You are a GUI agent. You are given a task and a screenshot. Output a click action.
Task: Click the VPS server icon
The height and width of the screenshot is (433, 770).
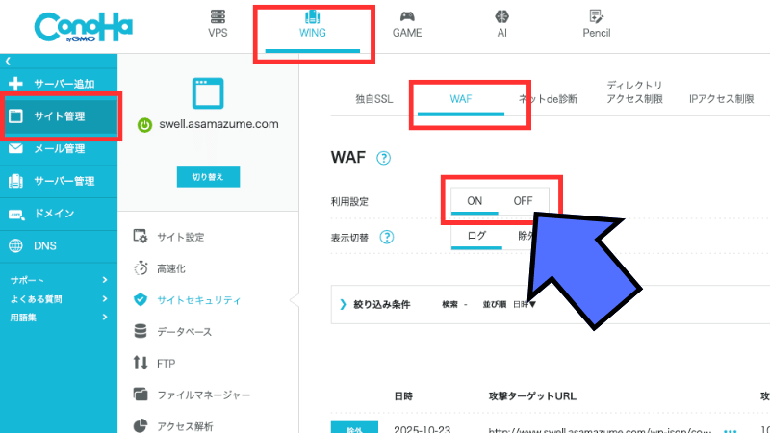pyautogui.click(x=218, y=17)
